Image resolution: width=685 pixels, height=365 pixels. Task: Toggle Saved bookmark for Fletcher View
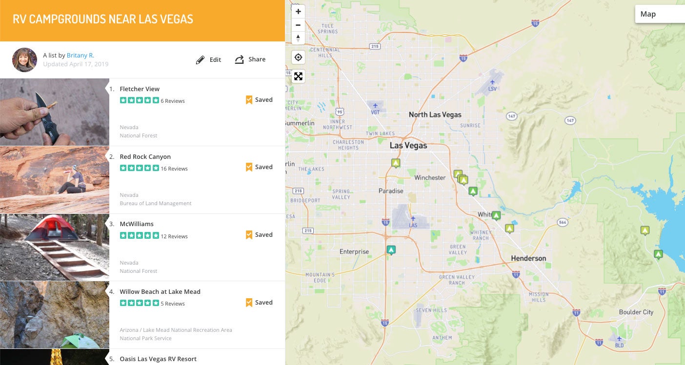(259, 100)
